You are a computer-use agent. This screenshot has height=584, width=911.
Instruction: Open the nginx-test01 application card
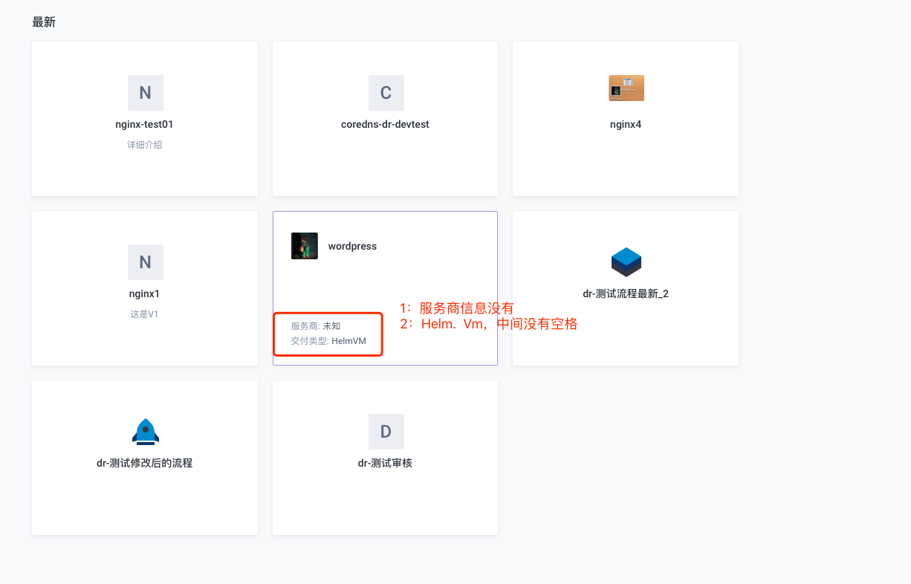[145, 171]
